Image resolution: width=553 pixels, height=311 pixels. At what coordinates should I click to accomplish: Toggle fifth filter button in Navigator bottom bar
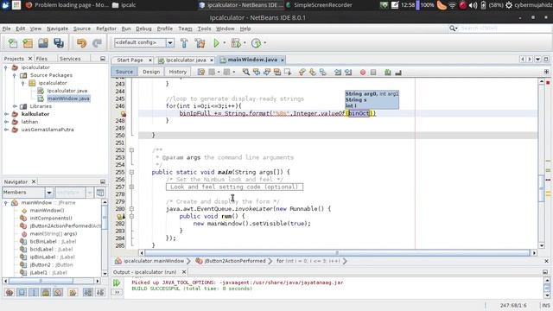(58, 292)
